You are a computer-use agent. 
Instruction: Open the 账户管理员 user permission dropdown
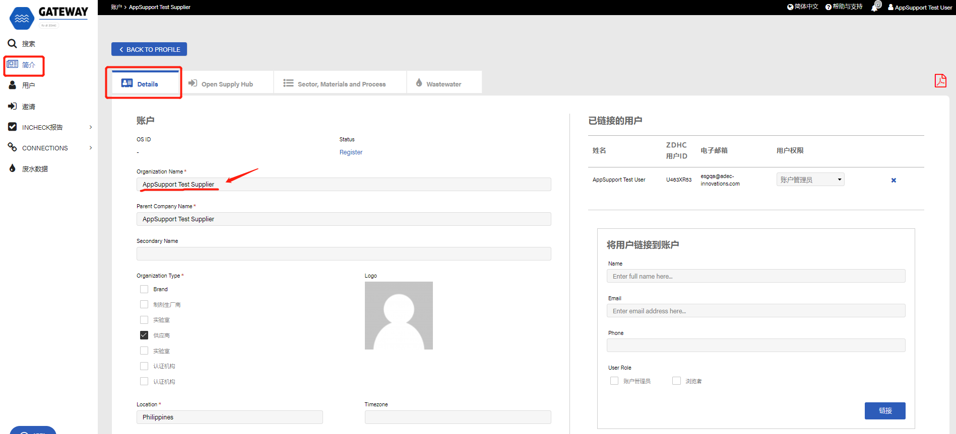(x=810, y=180)
